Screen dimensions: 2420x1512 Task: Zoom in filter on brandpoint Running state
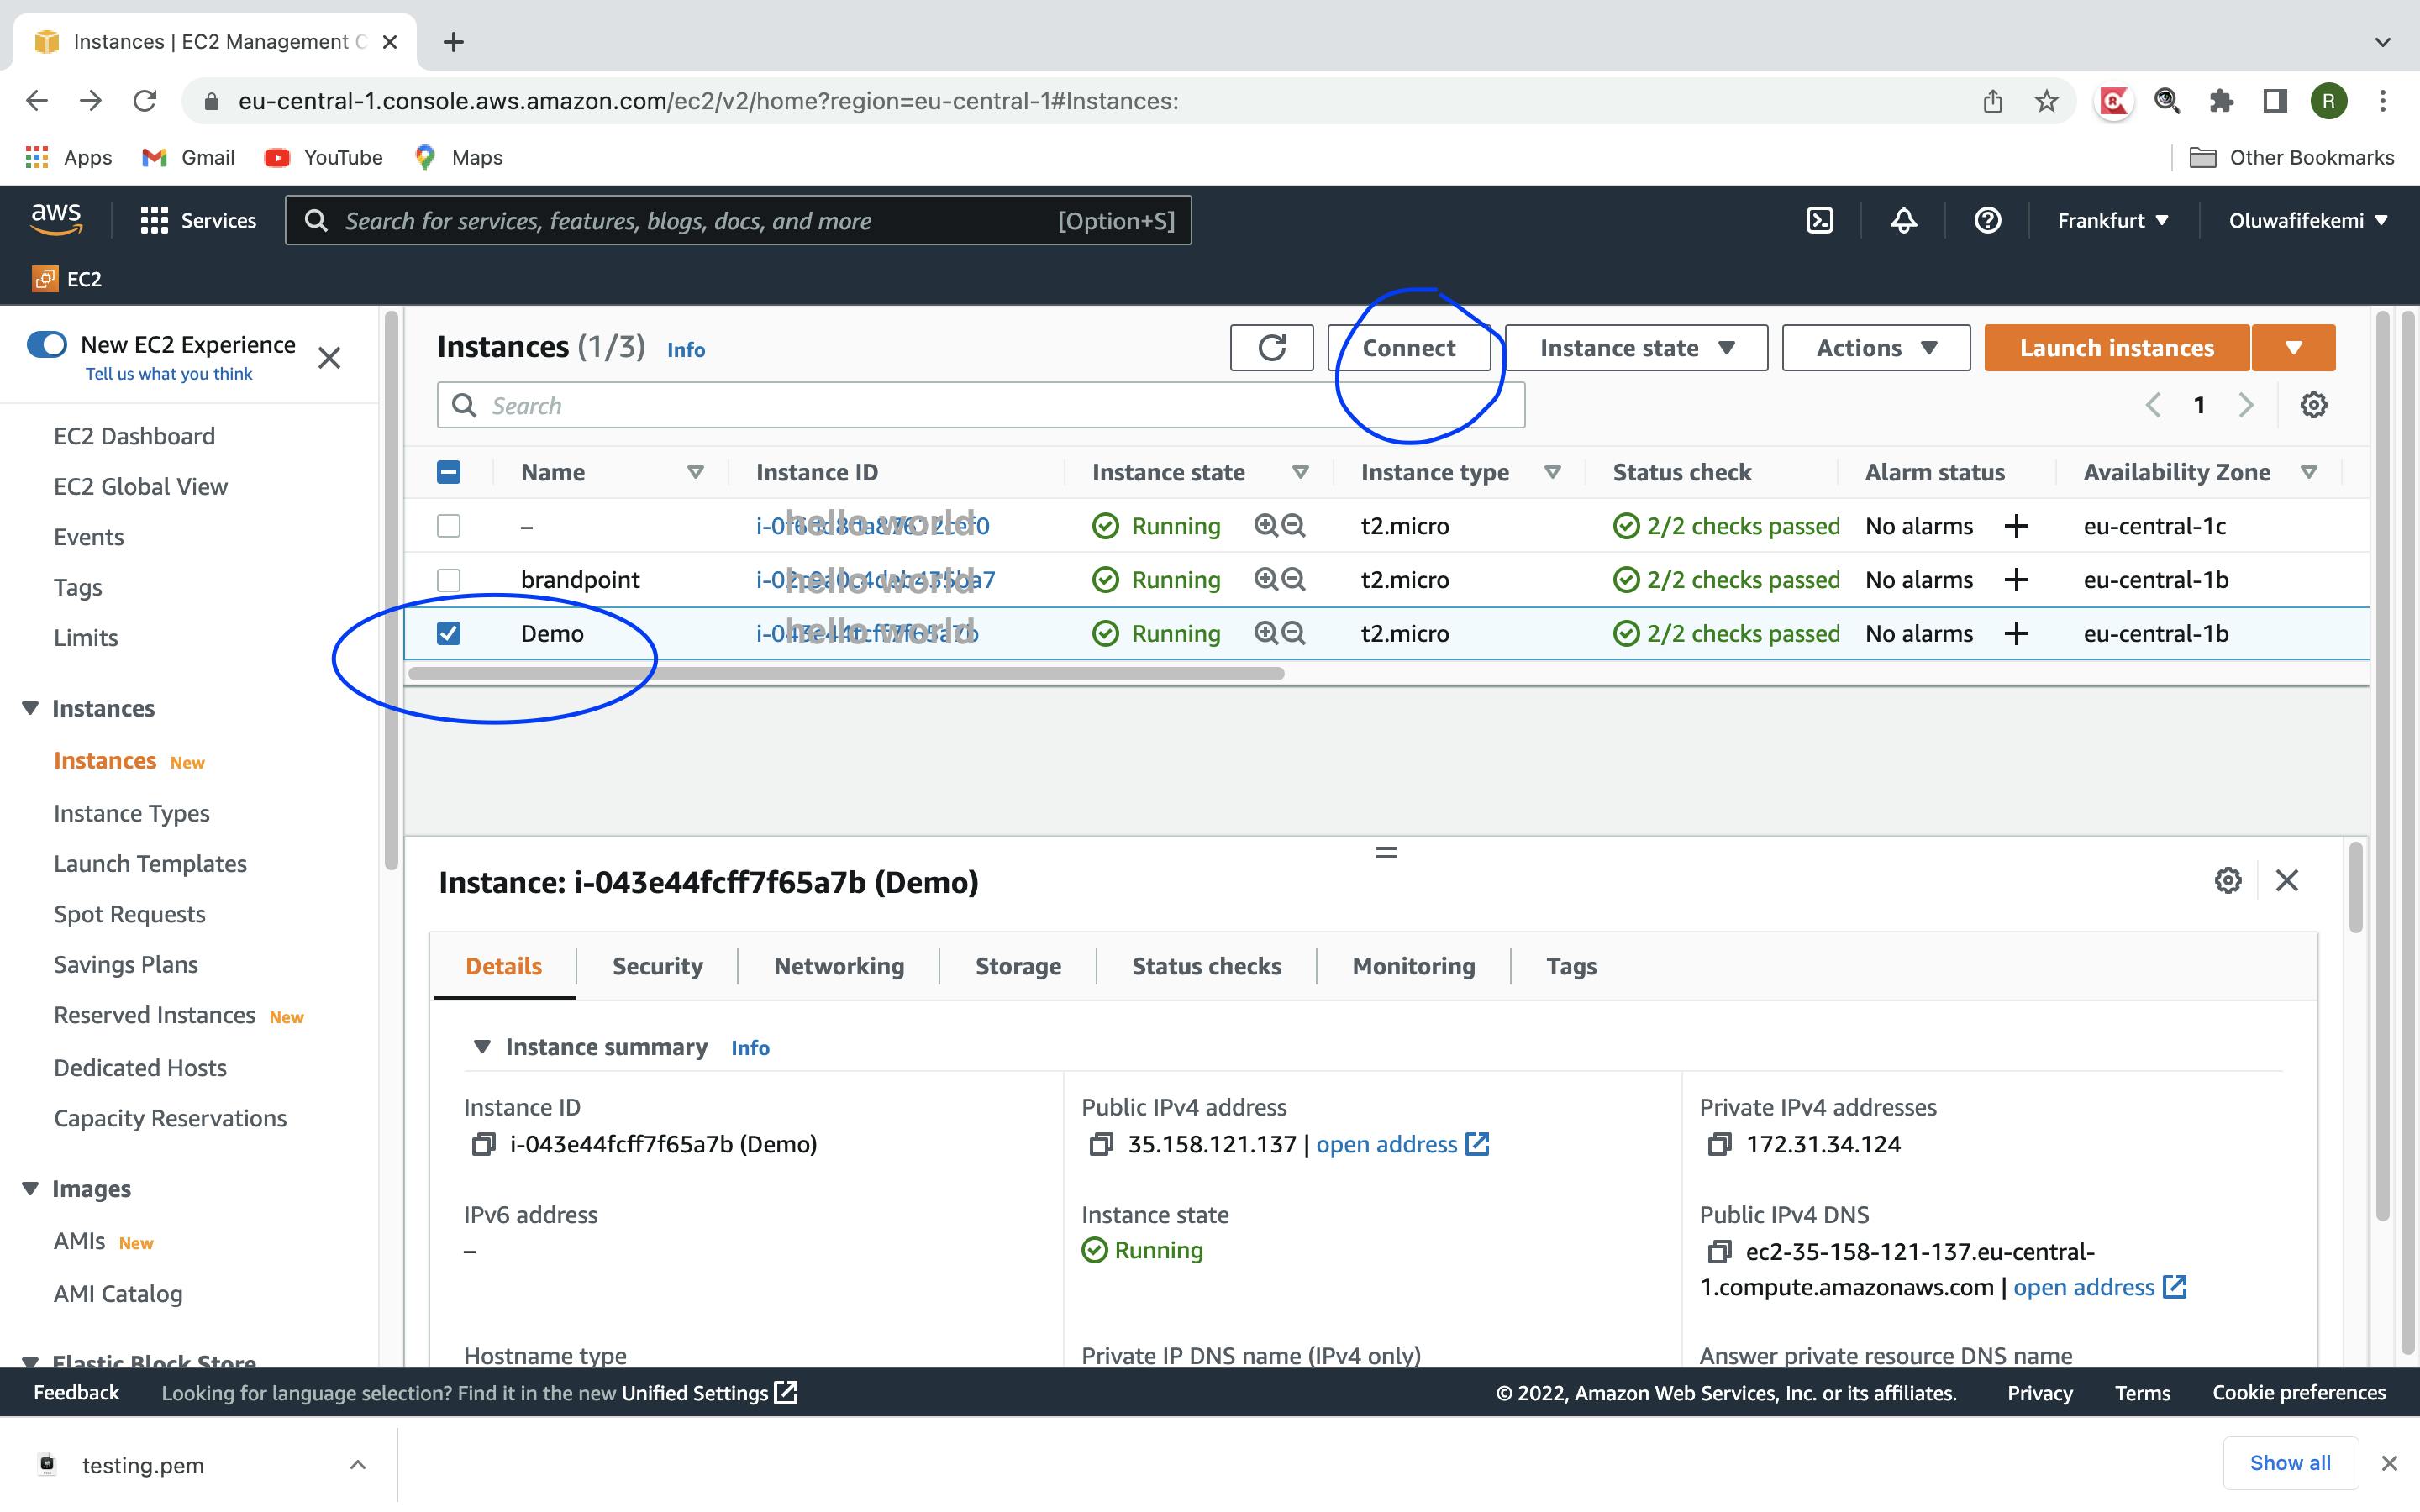1265,579
